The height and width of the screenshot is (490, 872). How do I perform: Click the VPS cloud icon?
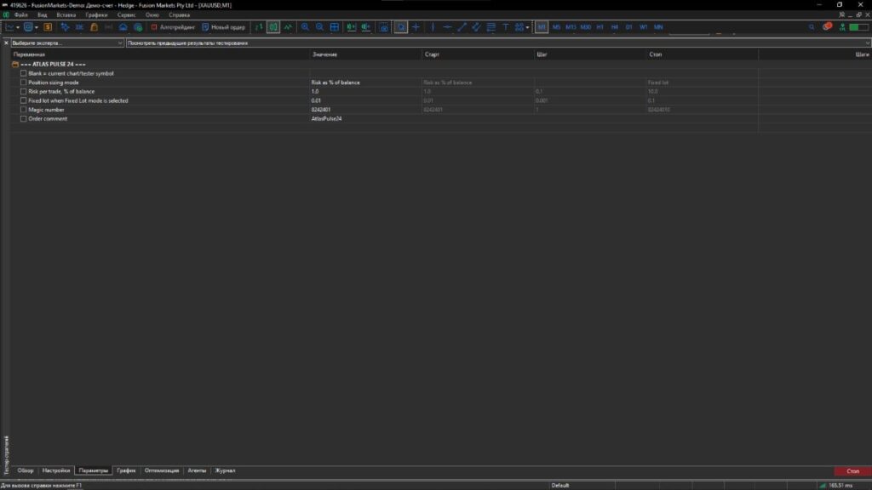coord(123,26)
